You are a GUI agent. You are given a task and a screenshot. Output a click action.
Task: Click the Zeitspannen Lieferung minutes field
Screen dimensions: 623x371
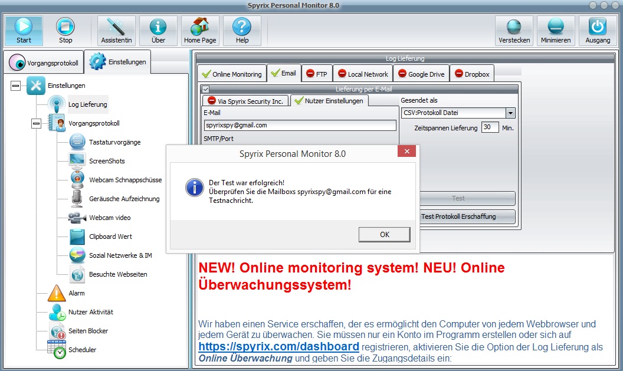tap(490, 127)
